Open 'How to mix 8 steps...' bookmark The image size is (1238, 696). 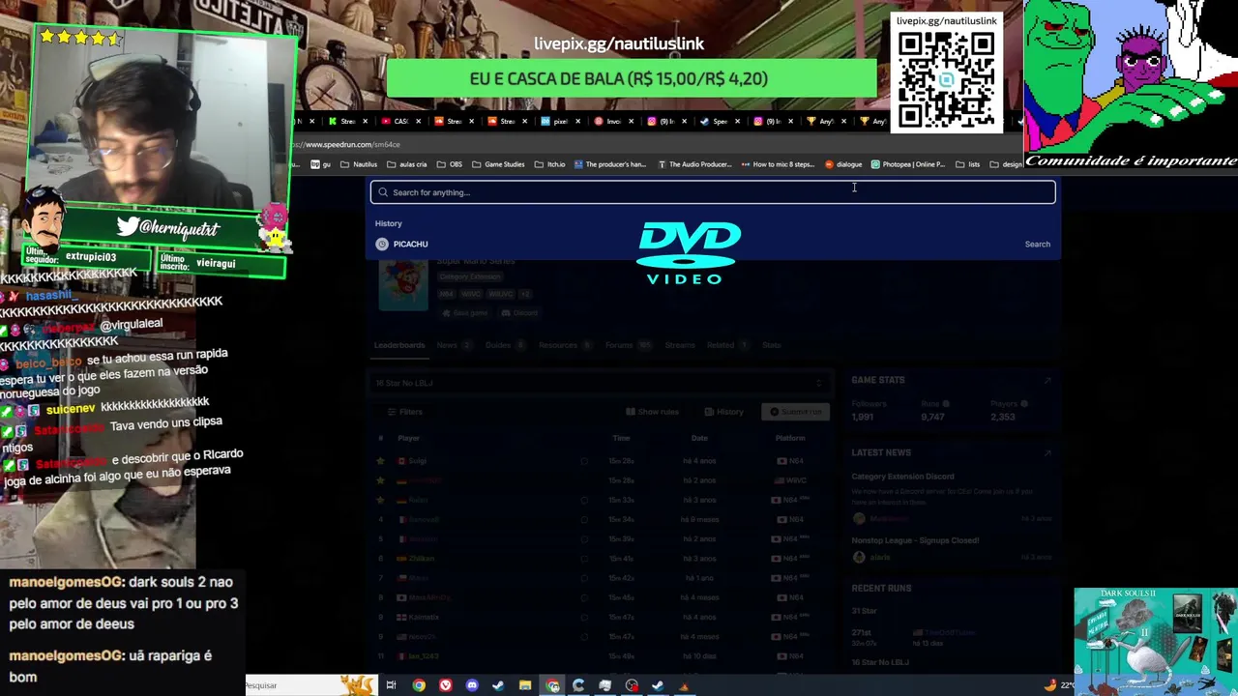click(778, 164)
